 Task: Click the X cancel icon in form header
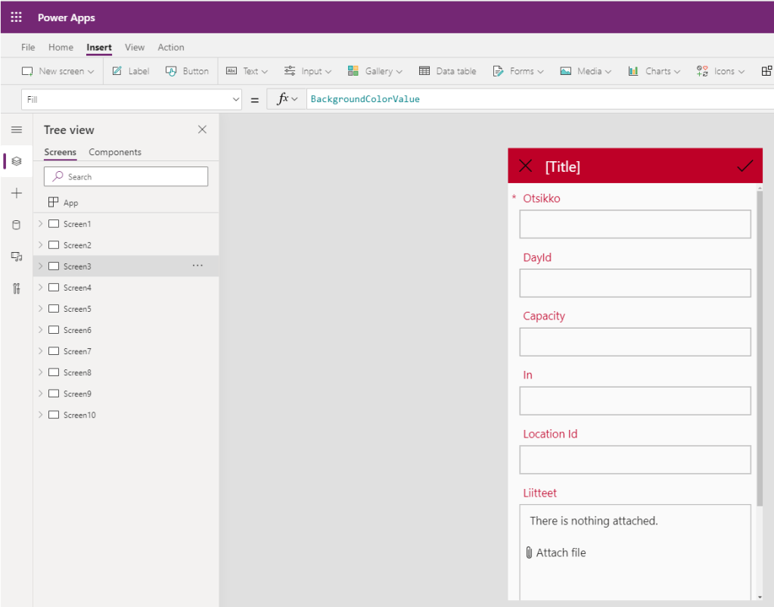pos(526,167)
